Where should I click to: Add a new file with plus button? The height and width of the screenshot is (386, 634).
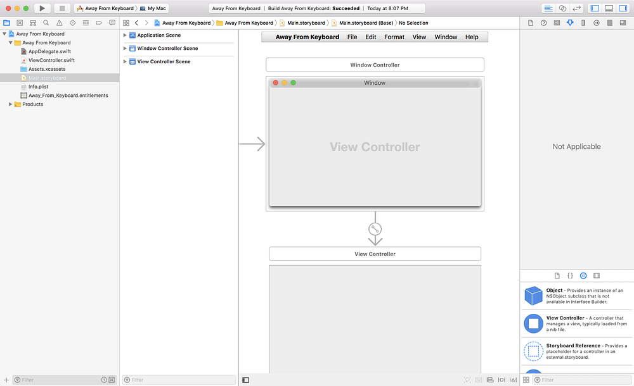(x=6, y=380)
